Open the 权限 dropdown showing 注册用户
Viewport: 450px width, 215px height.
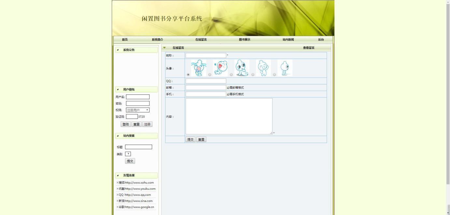pos(138,110)
